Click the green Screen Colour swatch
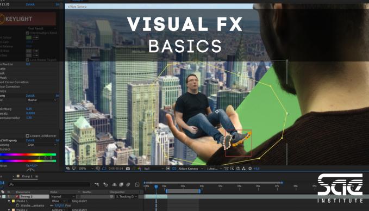This screenshot has height=211, width=369. [29, 38]
